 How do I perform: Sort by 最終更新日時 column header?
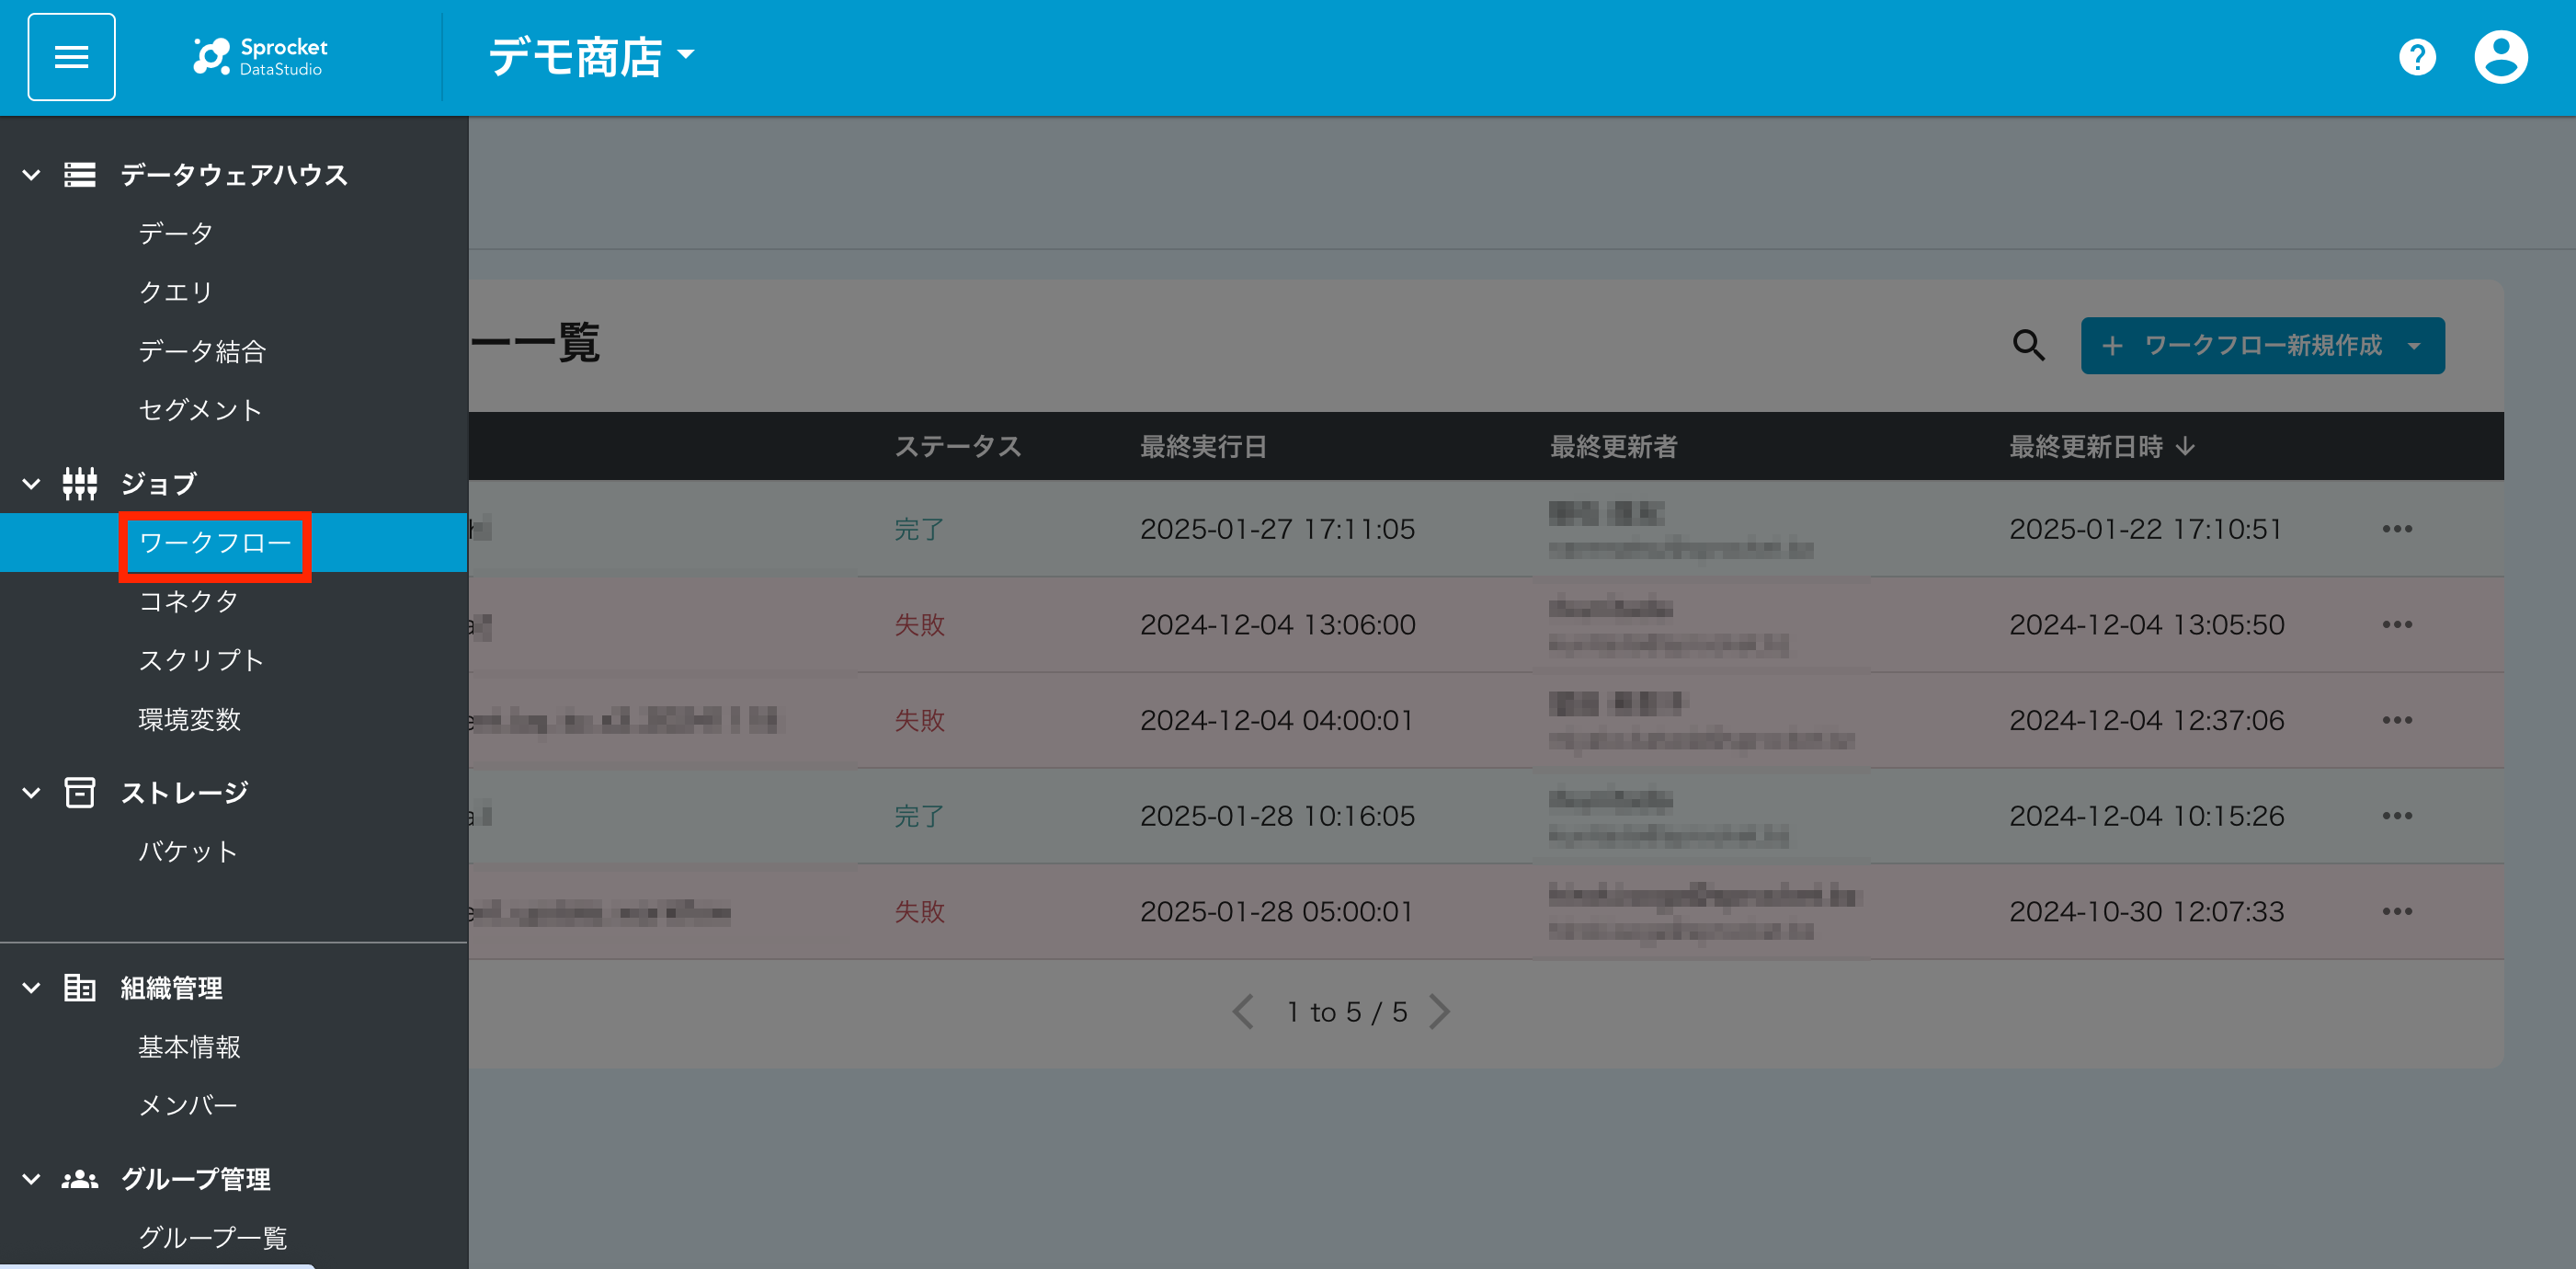[x=2086, y=446]
